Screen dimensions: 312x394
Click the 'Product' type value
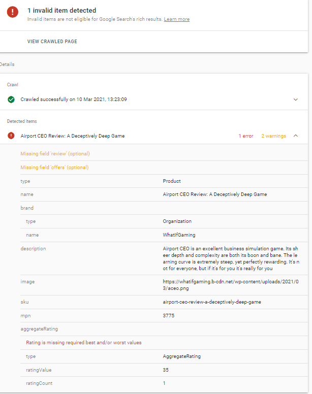point(171,181)
